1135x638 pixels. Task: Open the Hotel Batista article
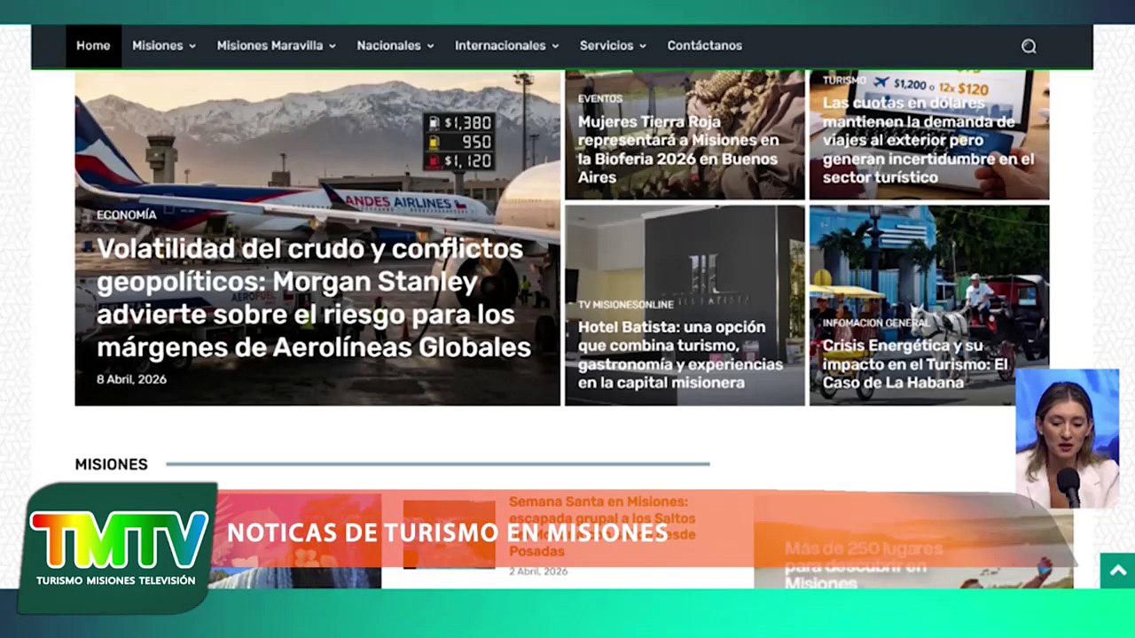[x=680, y=354]
